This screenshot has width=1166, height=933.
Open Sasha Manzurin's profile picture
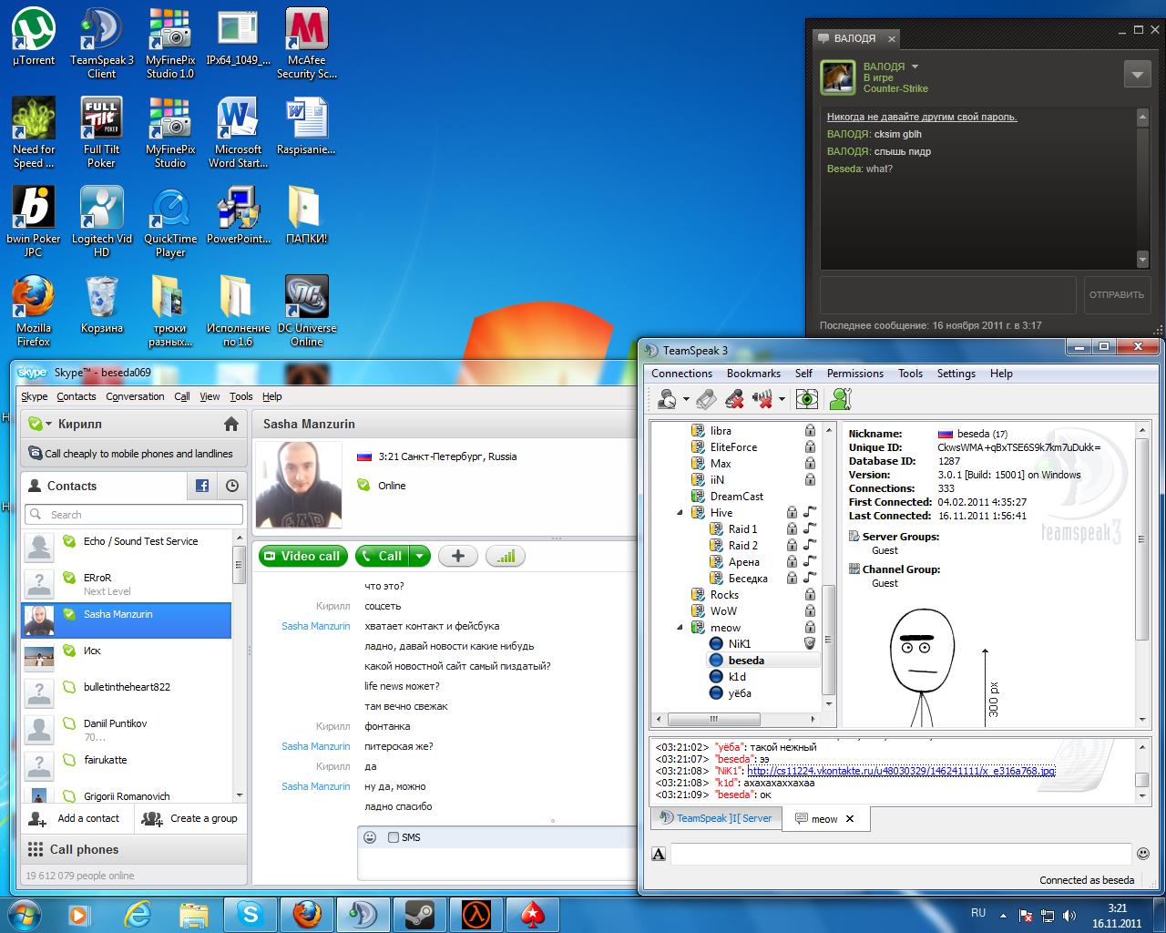click(x=299, y=485)
